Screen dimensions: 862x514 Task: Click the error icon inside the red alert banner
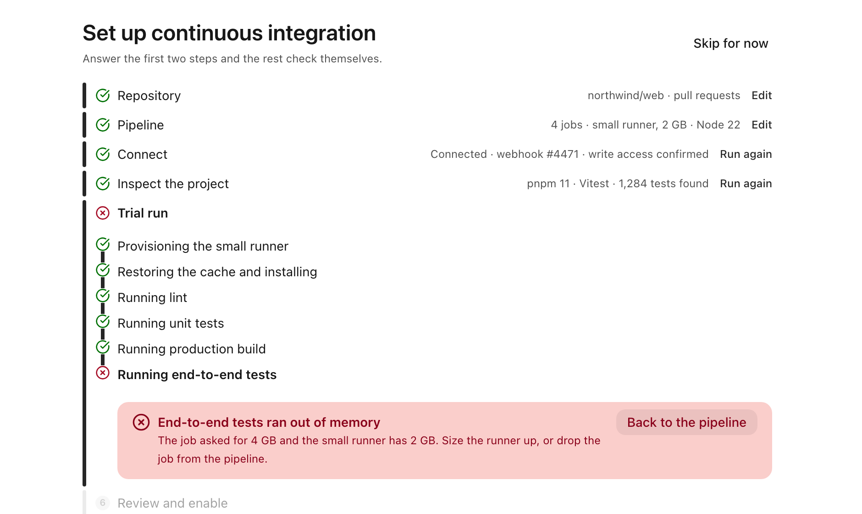(x=141, y=422)
